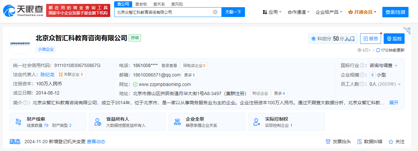Click the 天眼一下 search button
Viewport: 418px width, 151px height.
(233, 12)
